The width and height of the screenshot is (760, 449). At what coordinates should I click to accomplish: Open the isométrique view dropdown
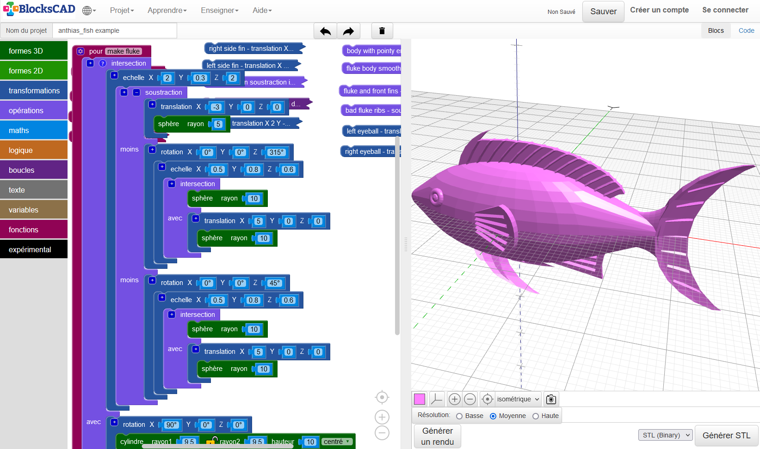pos(518,399)
